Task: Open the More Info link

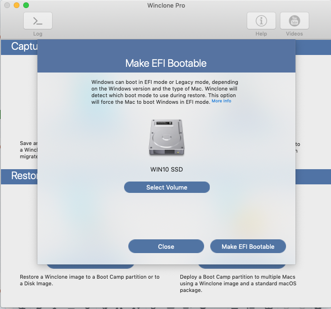Action: tap(222, 101)
